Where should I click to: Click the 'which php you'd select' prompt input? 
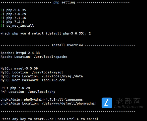tap(90, 33)
